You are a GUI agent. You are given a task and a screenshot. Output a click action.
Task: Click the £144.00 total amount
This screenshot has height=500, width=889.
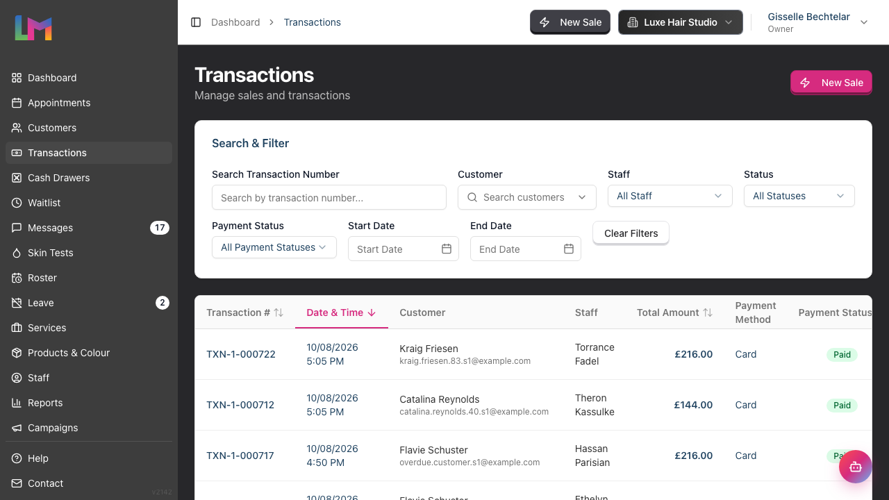tap(693, 405)
